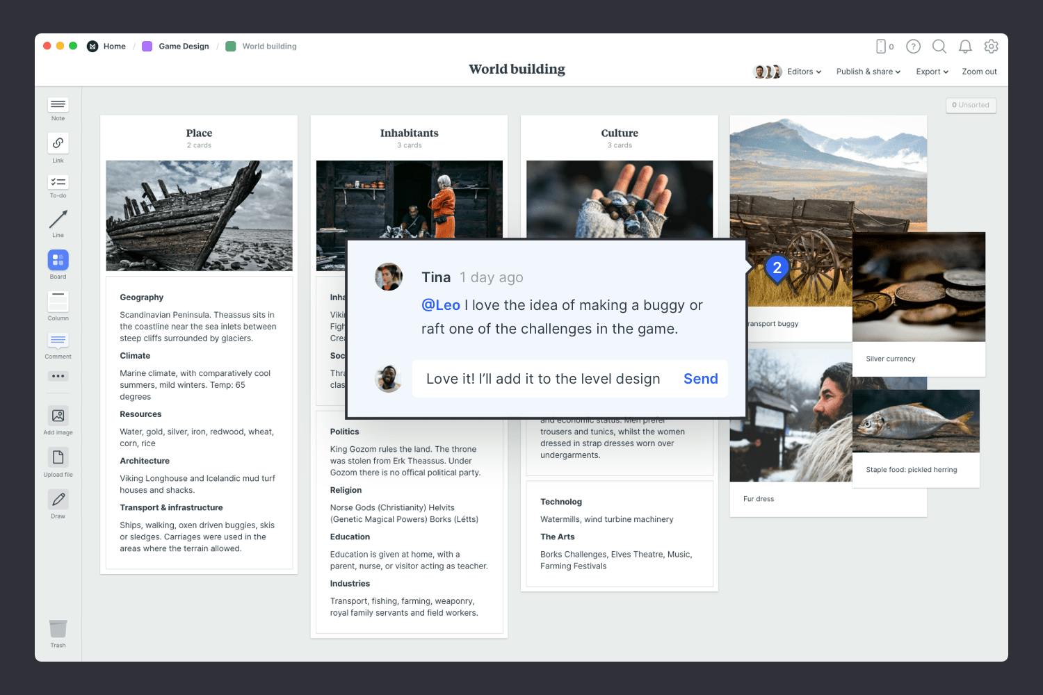1043x695 pixels.
Task: Expand the Editors dropdown
Action: tap(803, 72)
